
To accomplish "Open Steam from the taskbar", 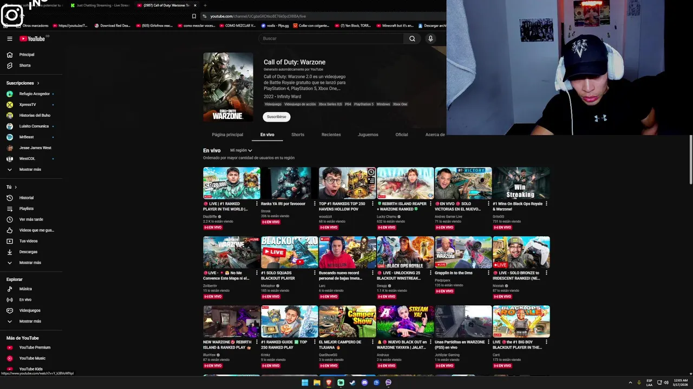I will [x=352, y=383].
